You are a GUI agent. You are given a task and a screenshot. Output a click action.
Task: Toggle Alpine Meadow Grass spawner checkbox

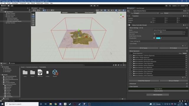(x=132, y=71)
